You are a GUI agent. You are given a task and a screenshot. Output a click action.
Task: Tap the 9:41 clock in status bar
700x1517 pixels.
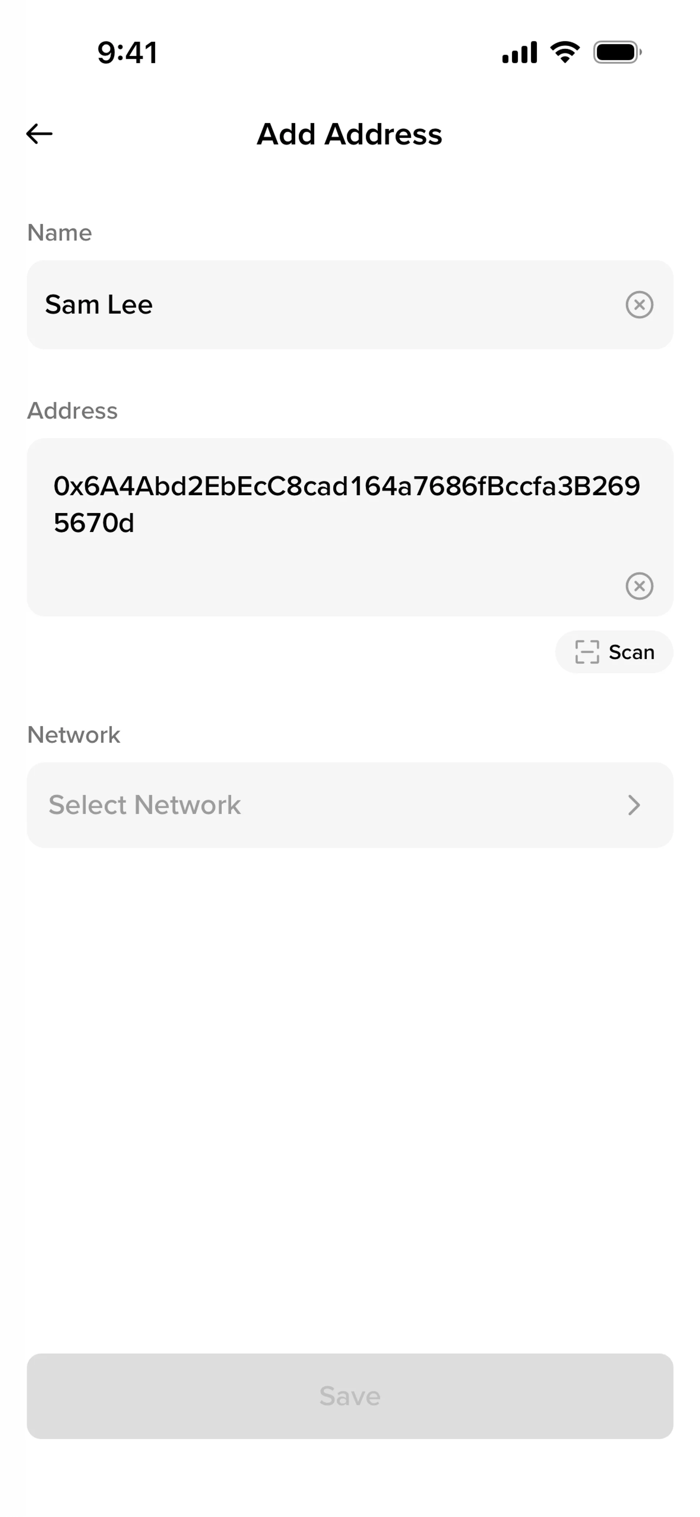127,52
